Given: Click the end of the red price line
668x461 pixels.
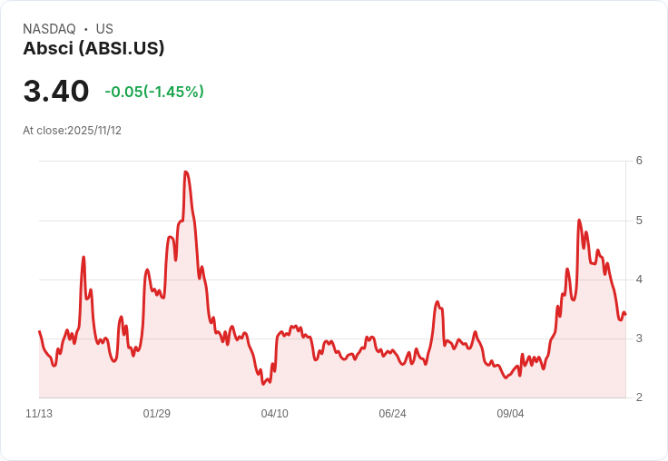Looking at the screenshot, I should pos(624,314).
